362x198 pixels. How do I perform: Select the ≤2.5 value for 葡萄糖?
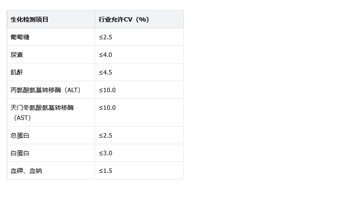click(x=139, y=37)
